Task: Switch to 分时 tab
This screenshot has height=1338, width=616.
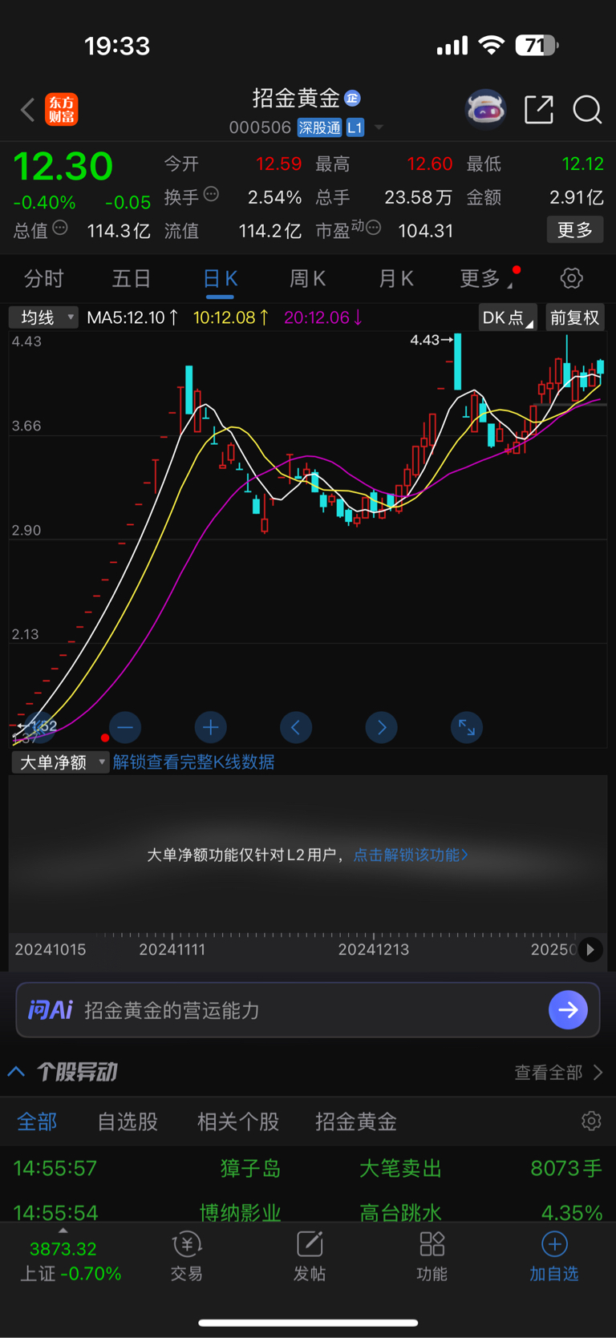Action: 43,278
